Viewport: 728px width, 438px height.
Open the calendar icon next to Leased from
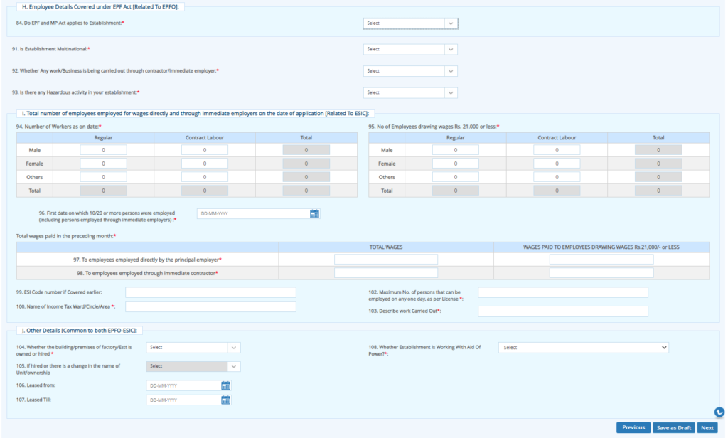click(225, 385)
